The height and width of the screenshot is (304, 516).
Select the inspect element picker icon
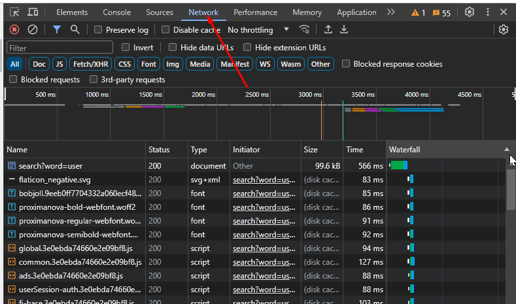pos(14,12)
